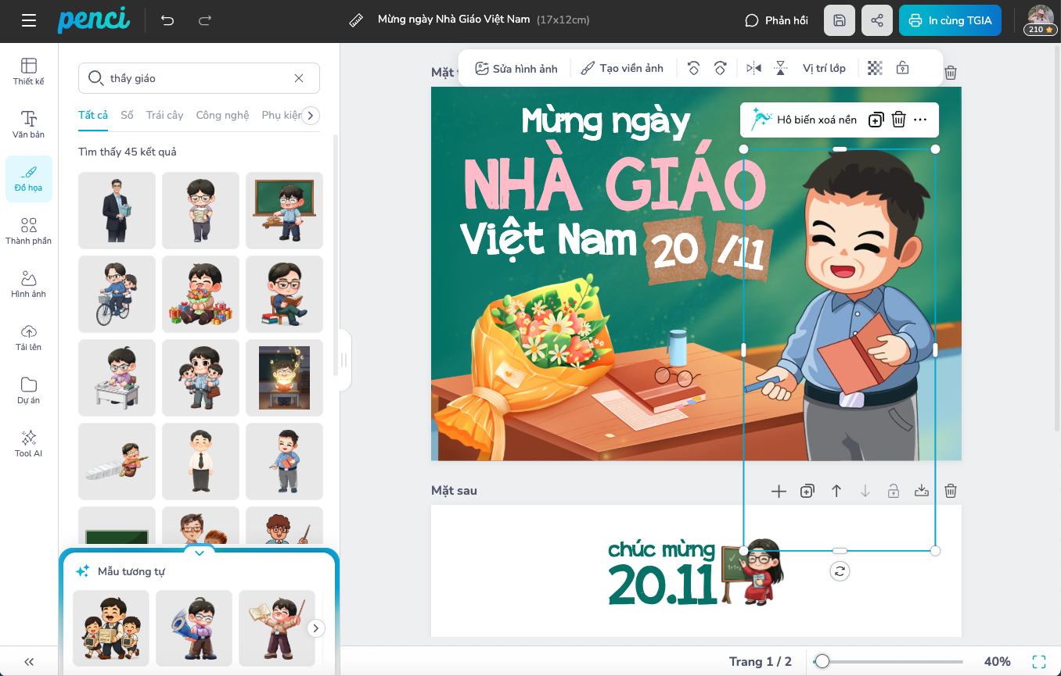Collapse the left sidebar with double arrows

[x=29, y=661]
